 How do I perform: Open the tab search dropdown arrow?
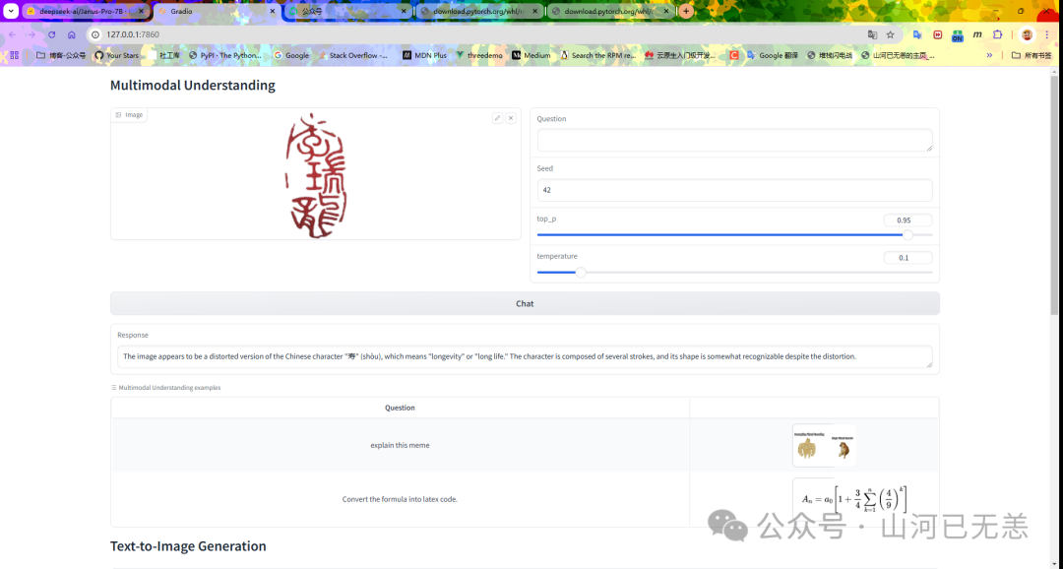[11, 12]
